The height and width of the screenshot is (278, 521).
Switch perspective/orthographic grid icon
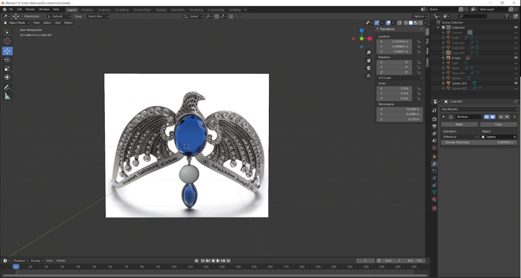point(368,76)
